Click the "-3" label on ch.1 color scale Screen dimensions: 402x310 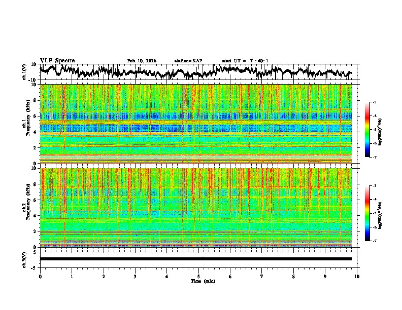[375, 102]
